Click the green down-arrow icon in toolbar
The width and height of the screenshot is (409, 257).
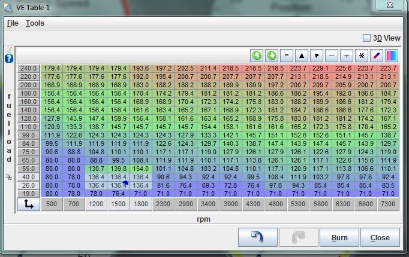pyautogui.click(x=272, y=56)
